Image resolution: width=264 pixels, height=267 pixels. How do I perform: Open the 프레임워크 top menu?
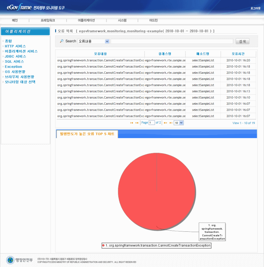[48, 20]
